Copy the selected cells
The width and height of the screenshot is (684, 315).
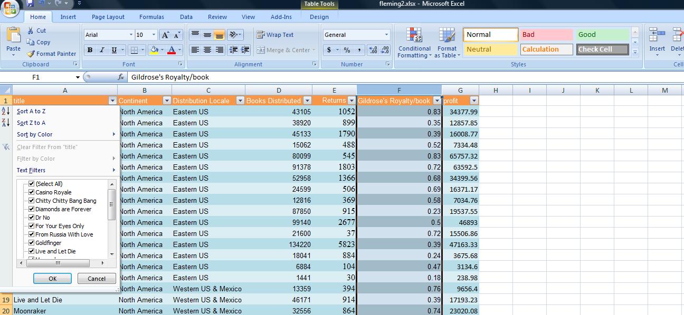(x=39, y=42)
